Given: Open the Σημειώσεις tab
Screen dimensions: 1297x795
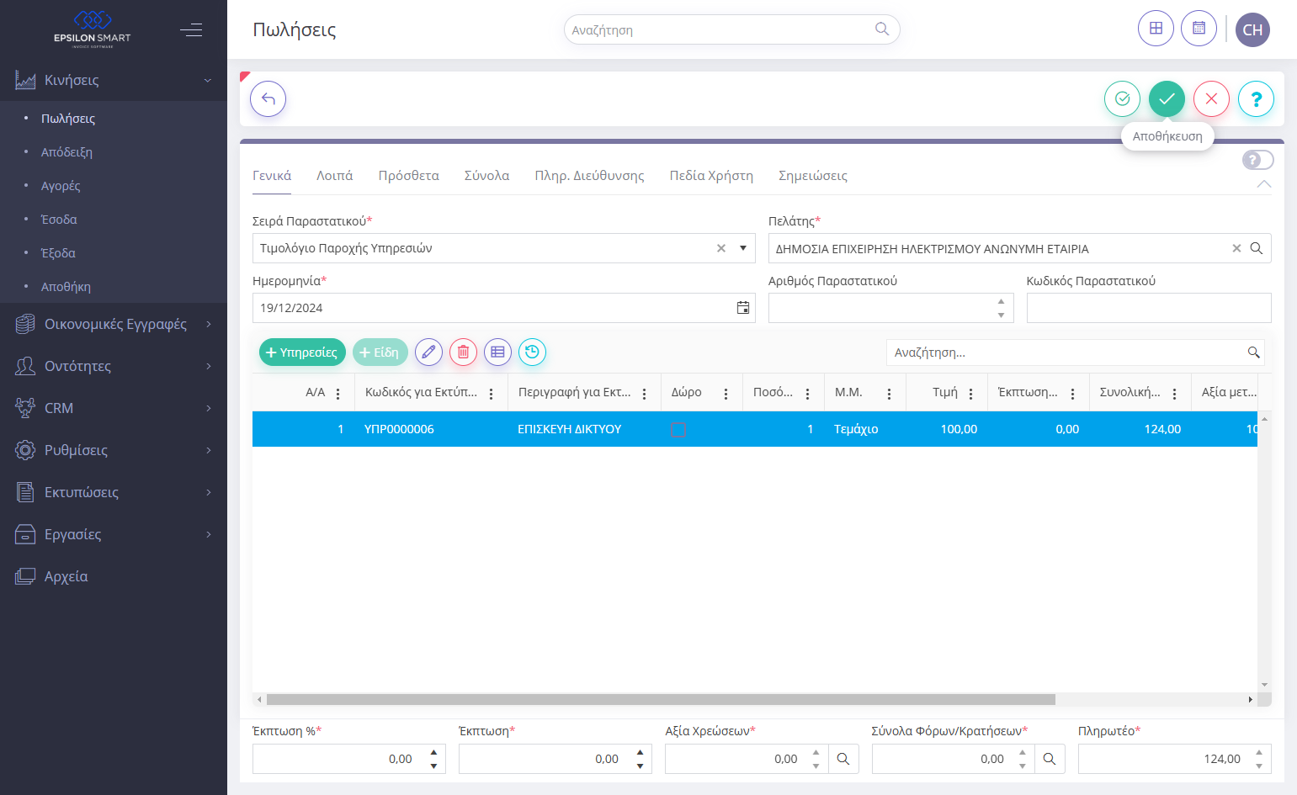Looking at the screenshot, I should click(813, 176).
